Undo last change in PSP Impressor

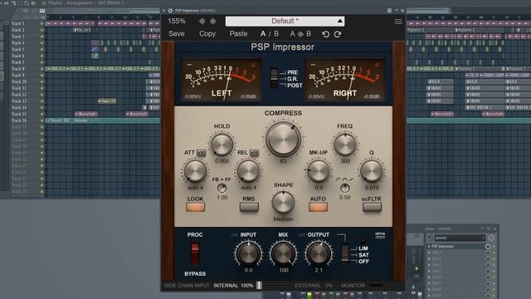[x=325, y=34]
